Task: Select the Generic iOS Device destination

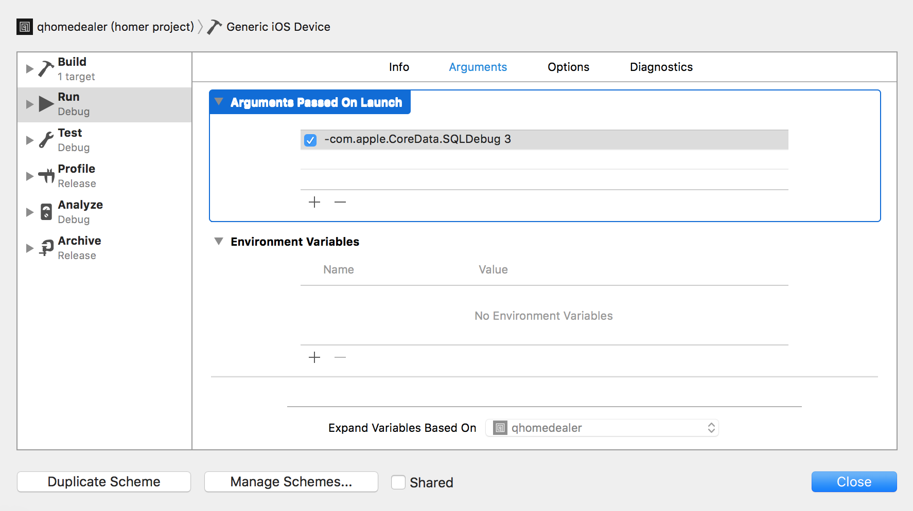Action: [278, 27]
